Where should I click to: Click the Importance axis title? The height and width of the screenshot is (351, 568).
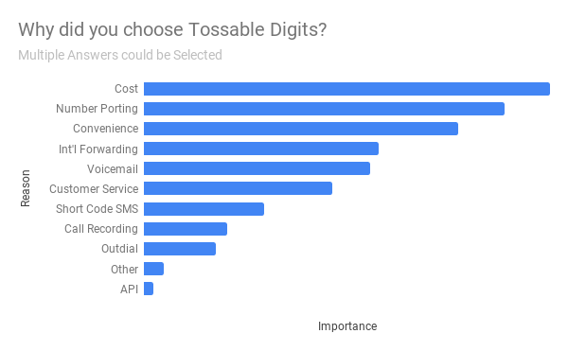click(x=347, y=326)
